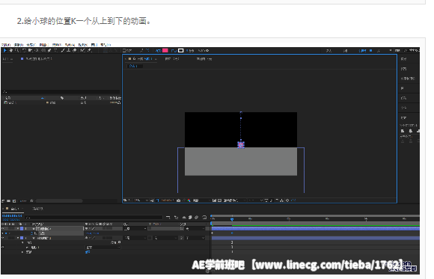This screenshot has height=279, width=434.
Task: Open the white Stroke color swatch
Action: [181, 50]
